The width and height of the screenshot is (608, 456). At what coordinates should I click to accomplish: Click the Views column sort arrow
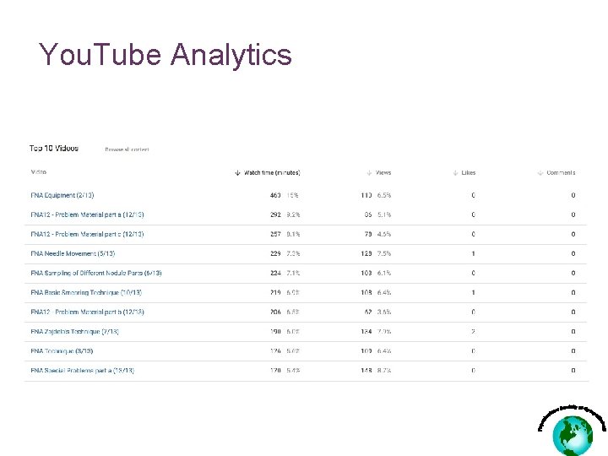(x=371, y=173)
